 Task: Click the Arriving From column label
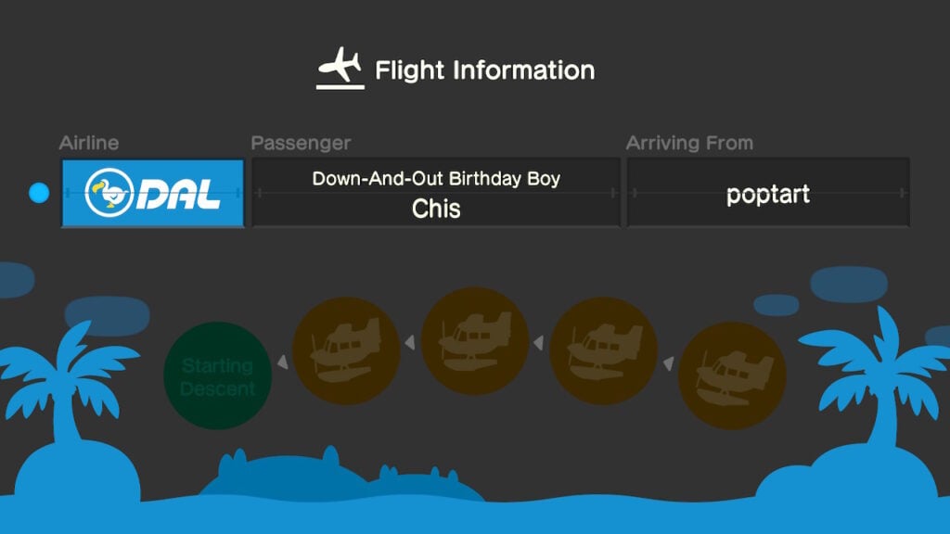[x=689, y=143]
